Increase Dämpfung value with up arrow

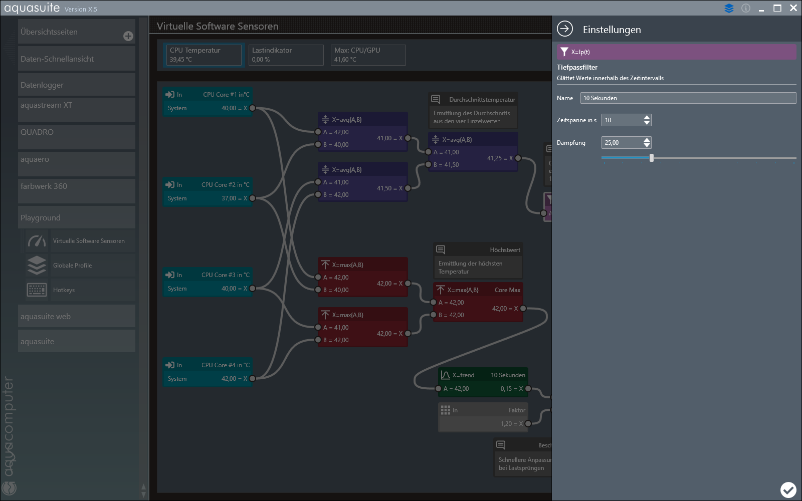pos(647,140)
